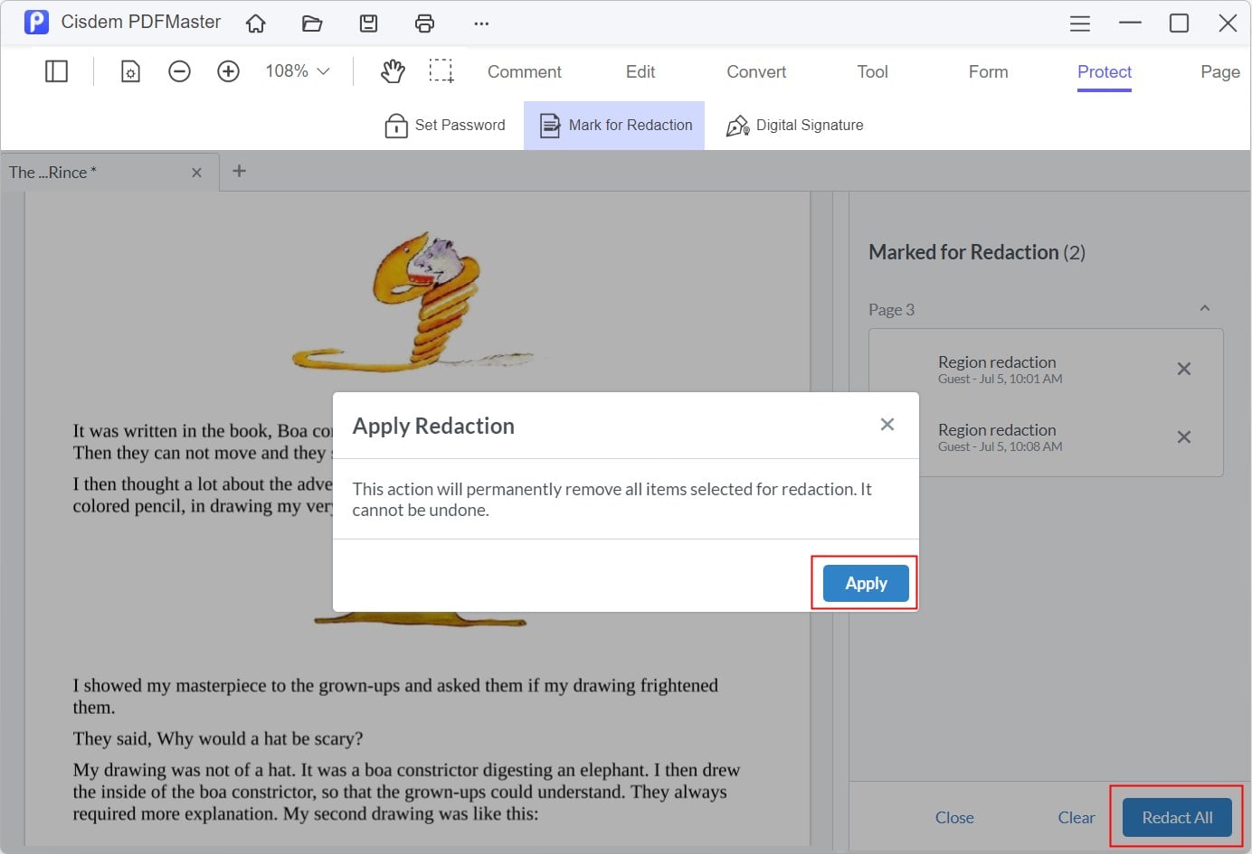Viewport: 1252px width, 854px height.
Task: Save the document with the save icon
Action: 368,23
